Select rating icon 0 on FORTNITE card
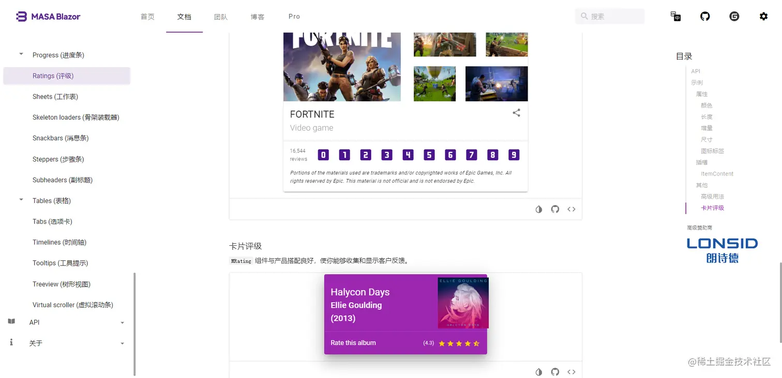Screen dimensions: 782x378 323,155
